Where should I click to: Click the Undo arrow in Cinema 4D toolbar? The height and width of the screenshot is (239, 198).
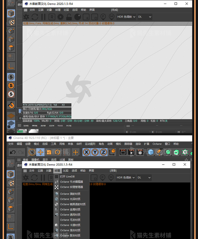point(13,152)
